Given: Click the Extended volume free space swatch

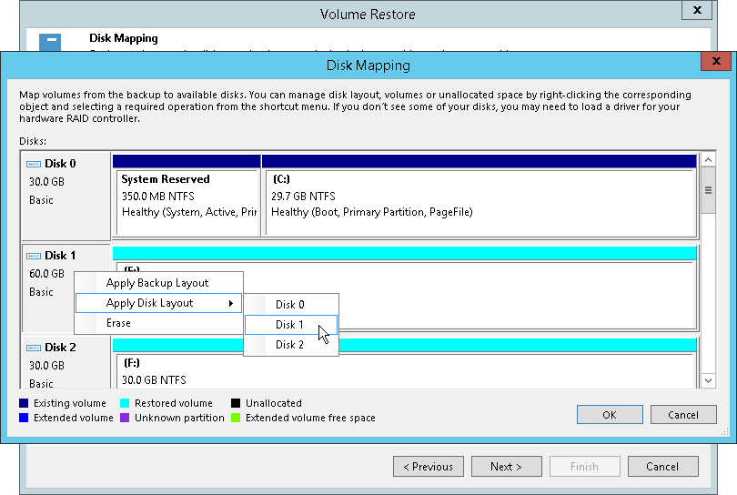Looking at the screenshot, I should [x=236, y=418].
